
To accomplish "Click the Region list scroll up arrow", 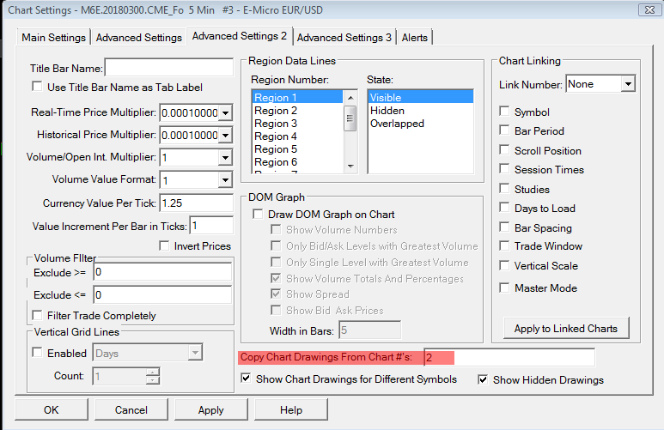I will pyautogui.click(x=350, y=98).
